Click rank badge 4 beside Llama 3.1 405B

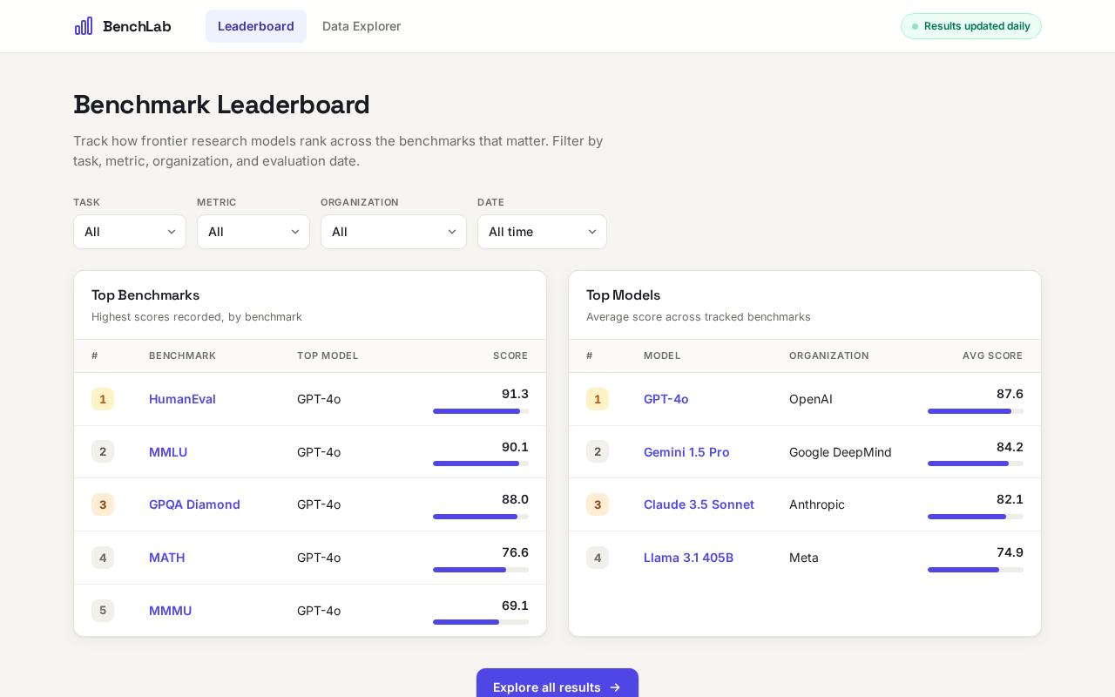(x=598, y=558)
